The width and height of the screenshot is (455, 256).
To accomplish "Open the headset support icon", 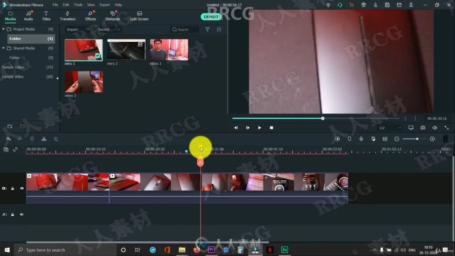I will (340, 5).
